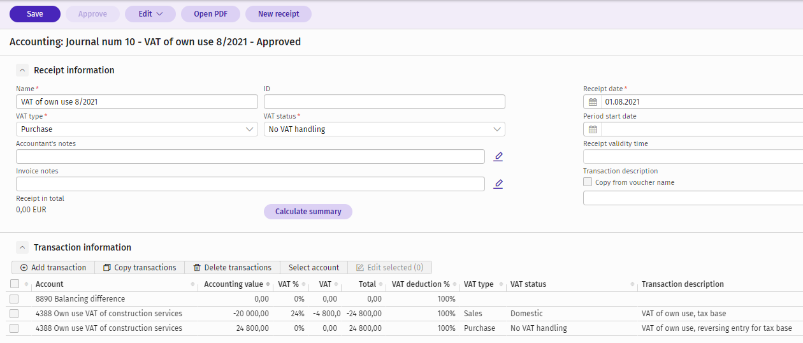The image size is (803, 343).
Task: Click the pencil icon beside Accountant's notes
Action: [498, 157]
